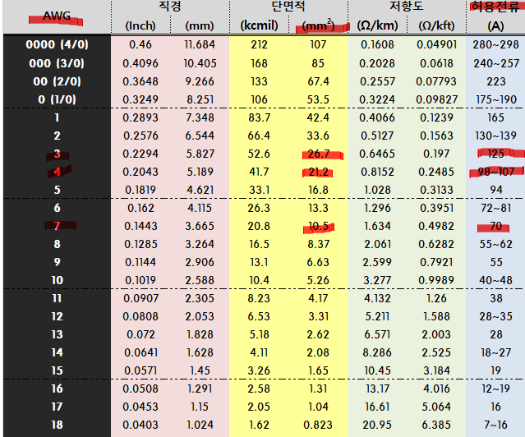Click allowable current 94
525x437 pixels.
[496, 190]
